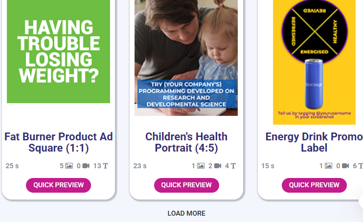Image resolution: width=363 pixels, height=222 pixels.
Task: Click the 'Children's Health Portrait (4:5)' title
Action: pyautogui.click(x=186, y=142)
